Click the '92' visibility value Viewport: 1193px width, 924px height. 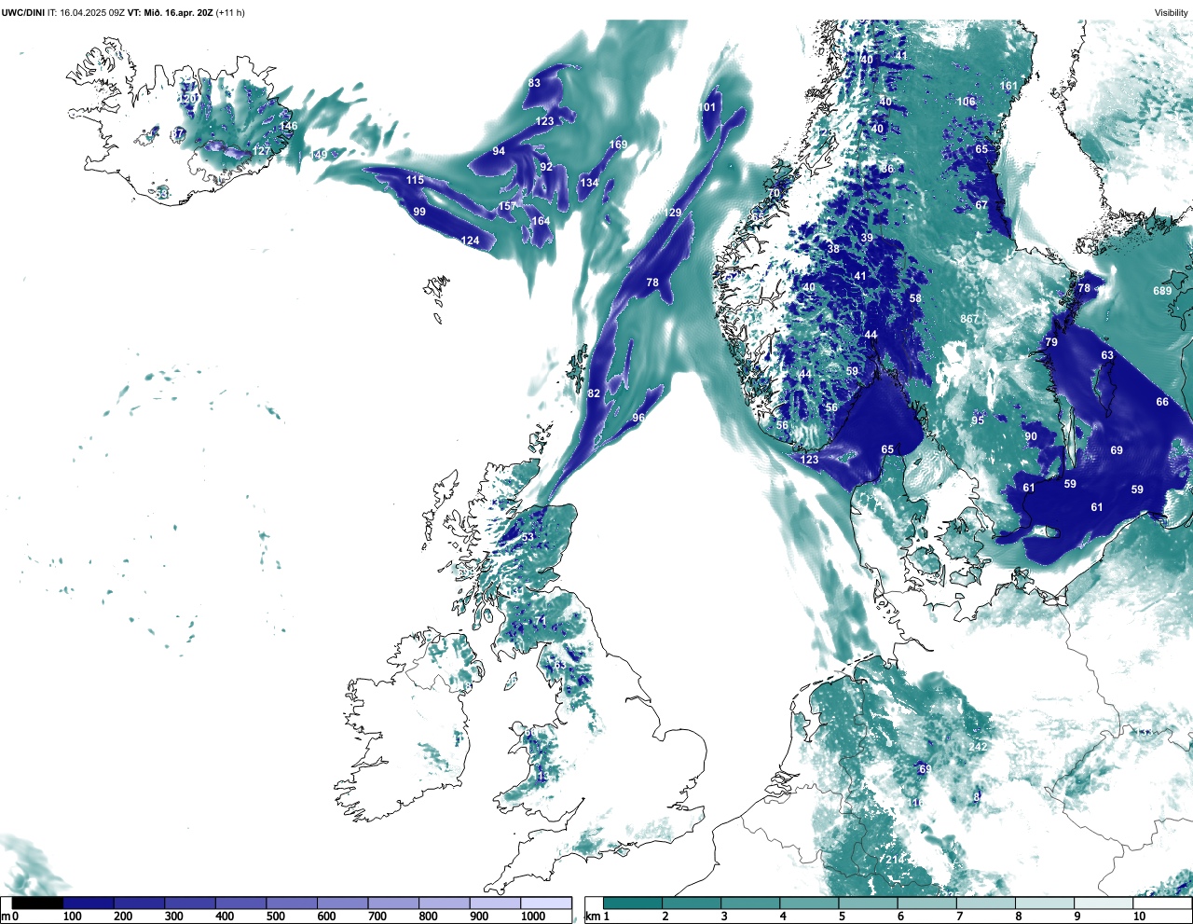(x=546, y=167)
